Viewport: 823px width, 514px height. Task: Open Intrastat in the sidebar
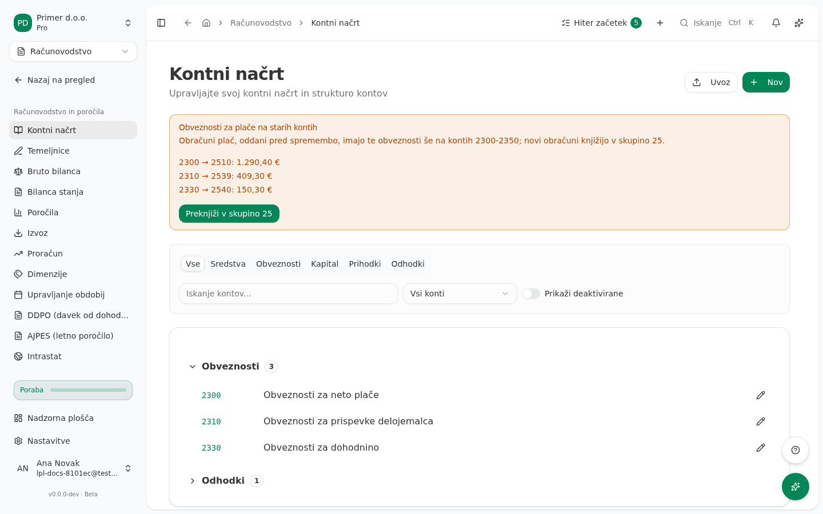(x=73, y=356)
